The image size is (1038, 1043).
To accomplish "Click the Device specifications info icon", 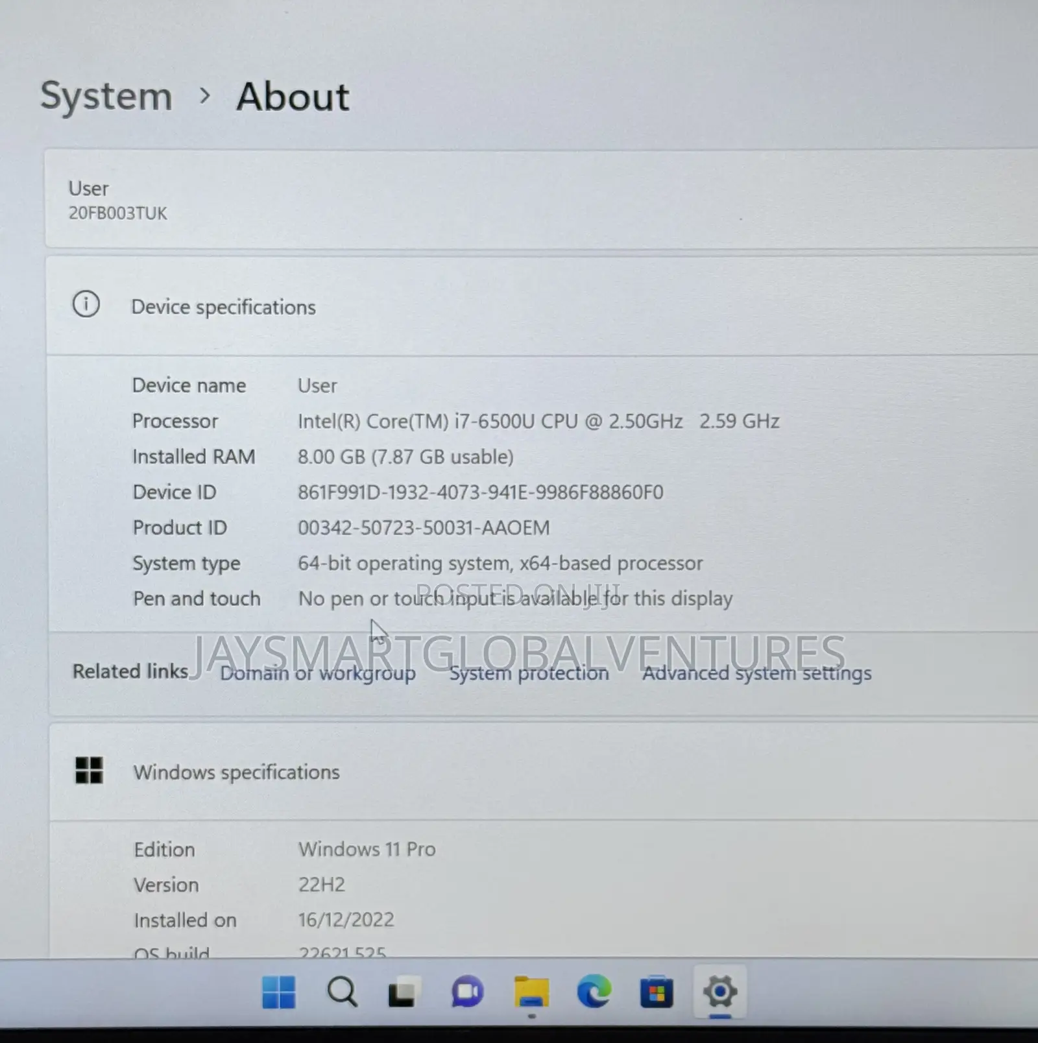I will tap(86, 304).
